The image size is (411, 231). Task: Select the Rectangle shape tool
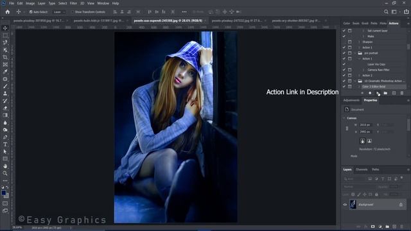(x=5, y=158)
